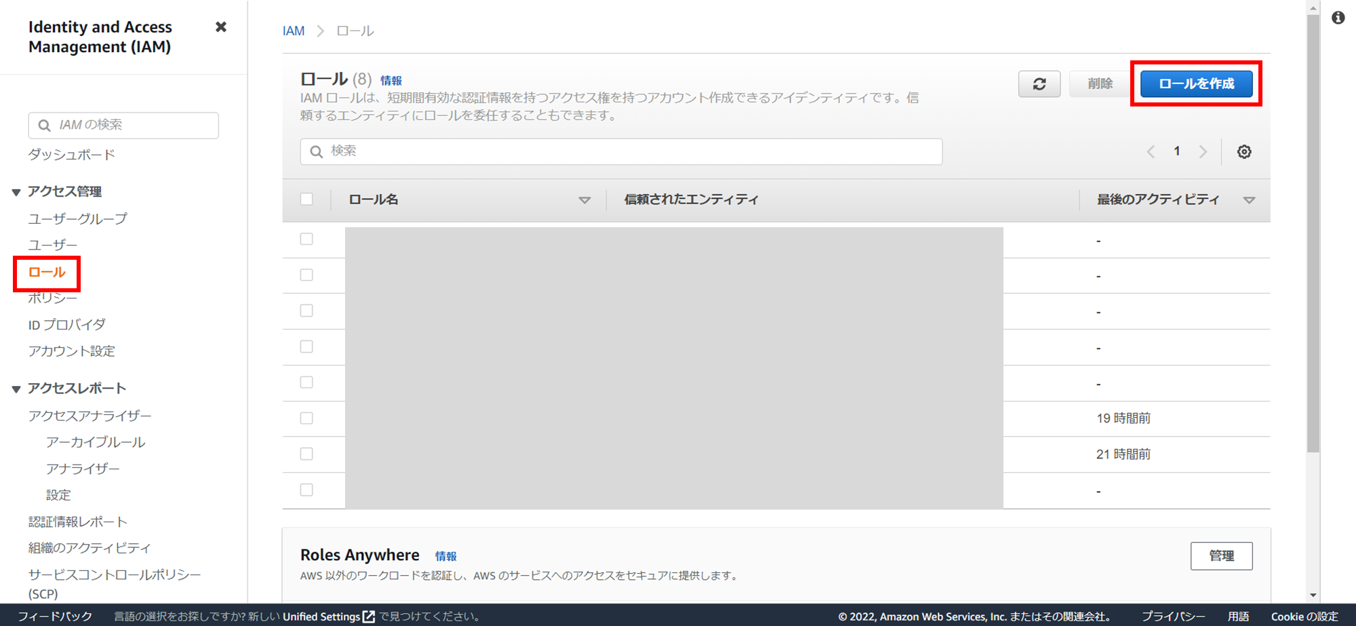Click the refresh roles icon
The width and height of the screenshot is (1356, 626).
[1039, 83]
